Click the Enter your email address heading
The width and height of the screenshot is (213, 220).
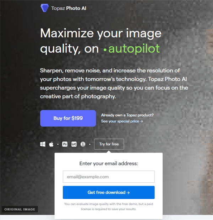click(109, 163)
